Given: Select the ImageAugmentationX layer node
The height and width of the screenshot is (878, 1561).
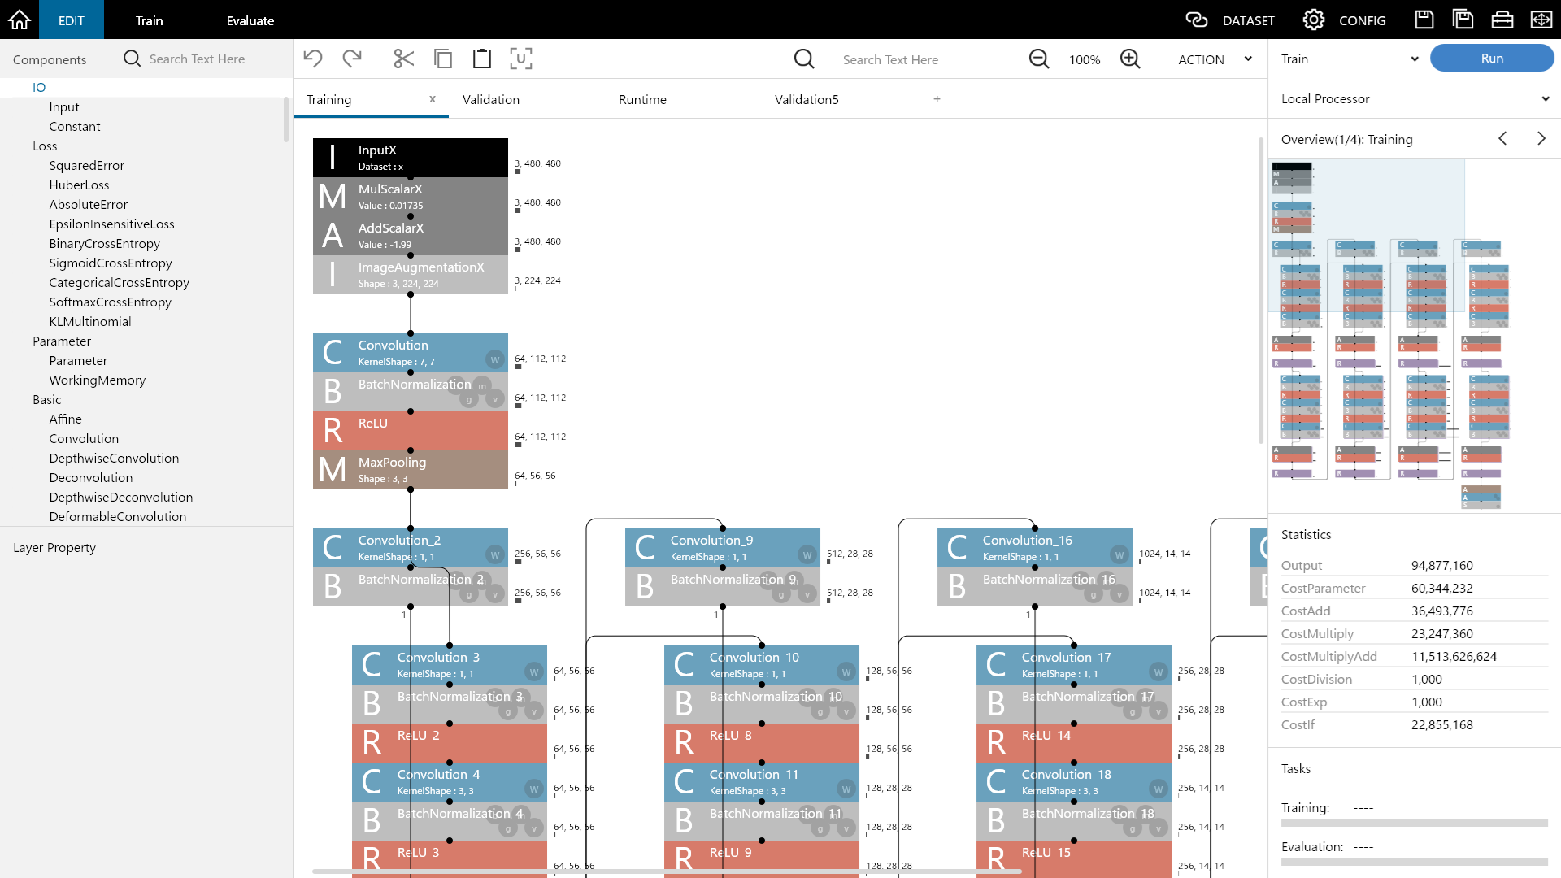Looking at the screenshot, I should pyautogui.click(x=411, y=275).
